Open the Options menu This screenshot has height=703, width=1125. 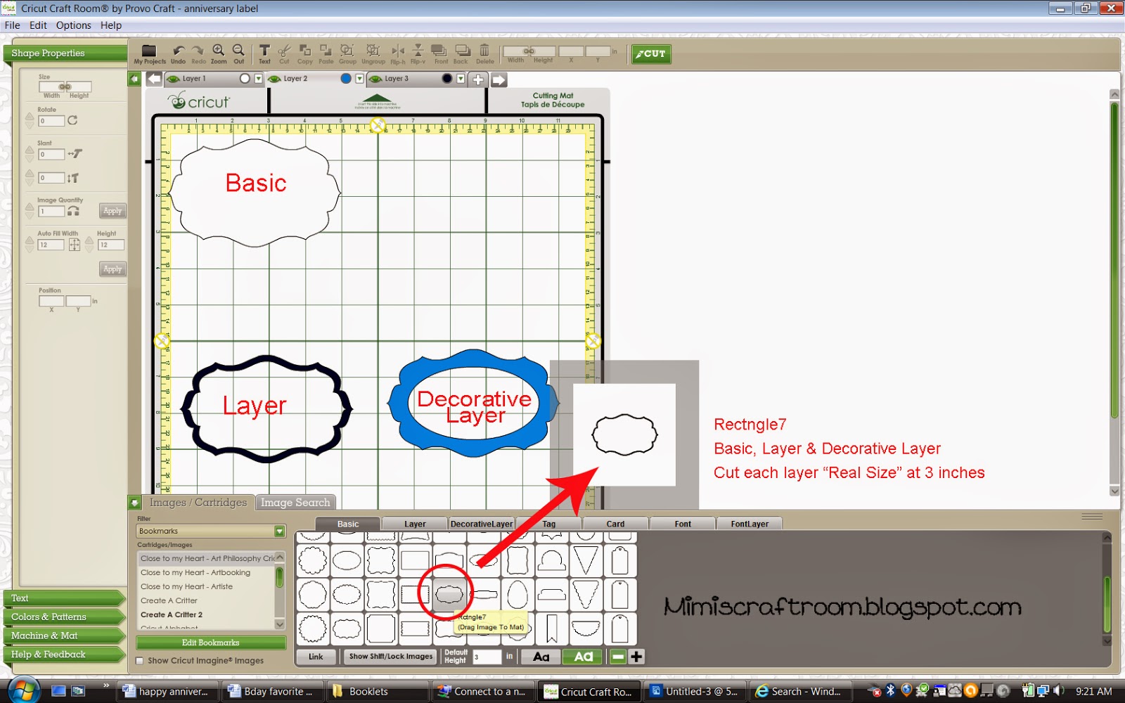tap(74, 25)
